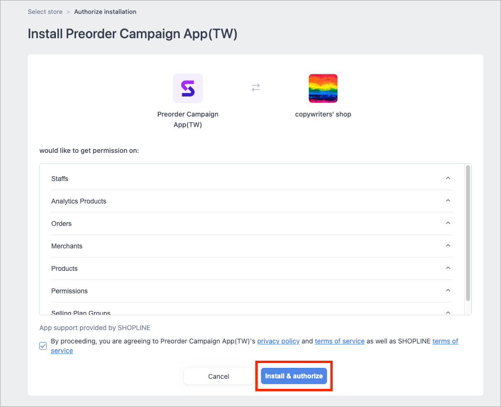Image resolution: width=501 pixels, height=407 pixels.
Task: Click the Authorize installation breadcrumb
Action: coord(105,12)
